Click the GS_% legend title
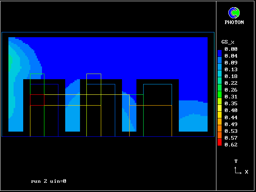The image size is (256, 192). [x=228, y=42]
